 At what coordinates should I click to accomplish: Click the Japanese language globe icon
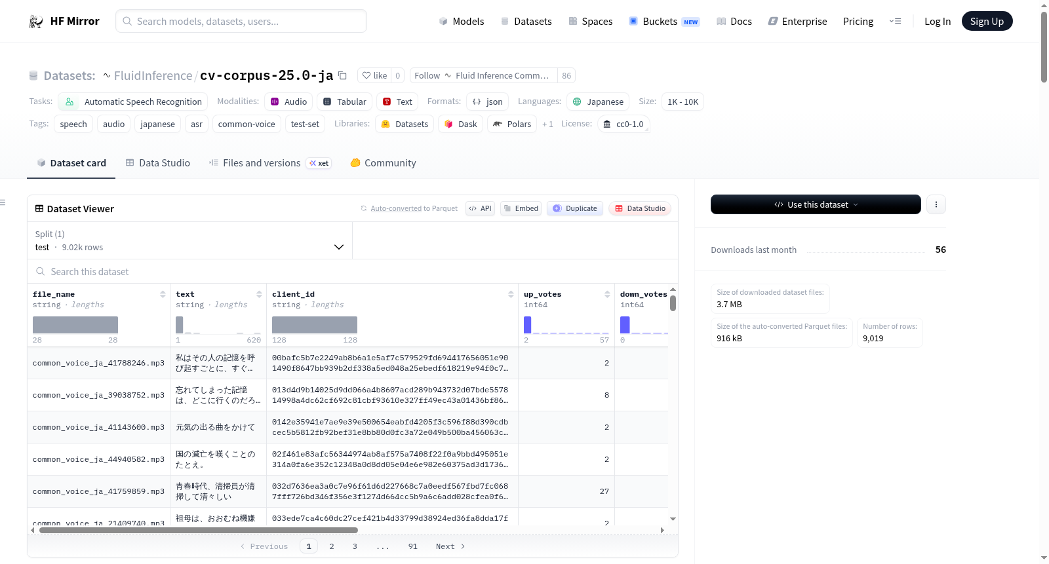(x=577, y=102)
